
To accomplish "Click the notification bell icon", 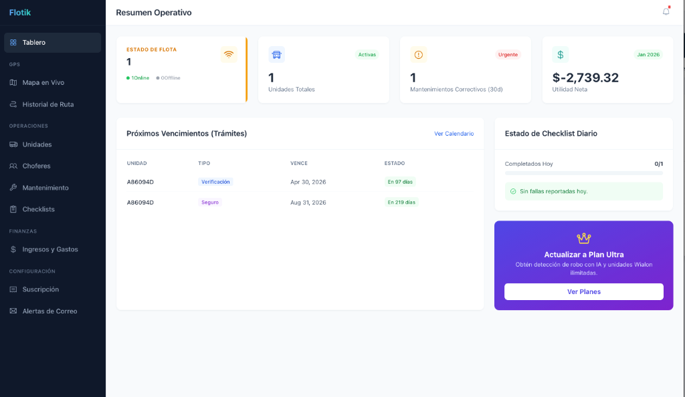I will coord(666,11).
